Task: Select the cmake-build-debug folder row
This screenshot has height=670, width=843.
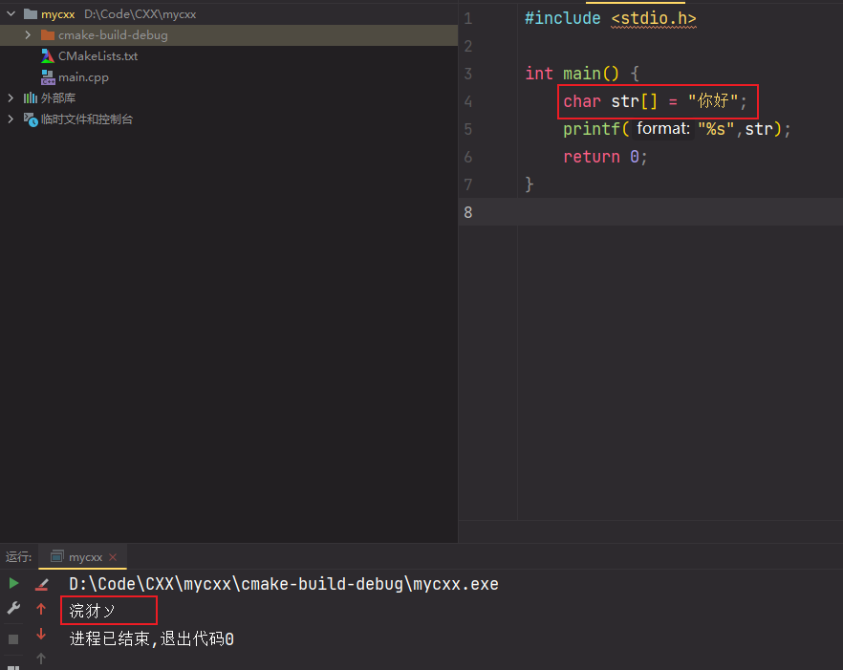Action: point(228,35)
